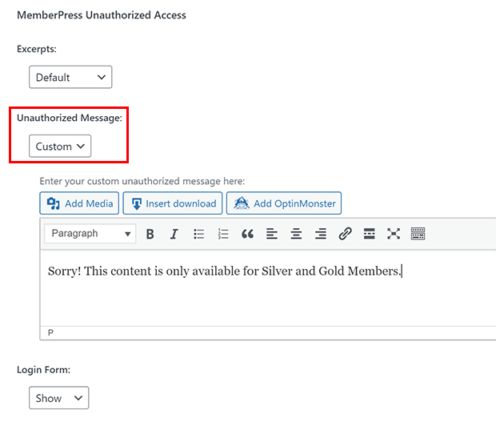
Task: Open the Excerpts Default dropdown
Action: click(x=70, y=77)
